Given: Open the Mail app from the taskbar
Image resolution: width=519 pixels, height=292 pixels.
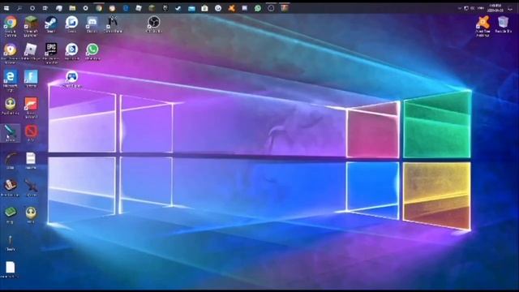Looking at the screenshot, I should point(191,8).
